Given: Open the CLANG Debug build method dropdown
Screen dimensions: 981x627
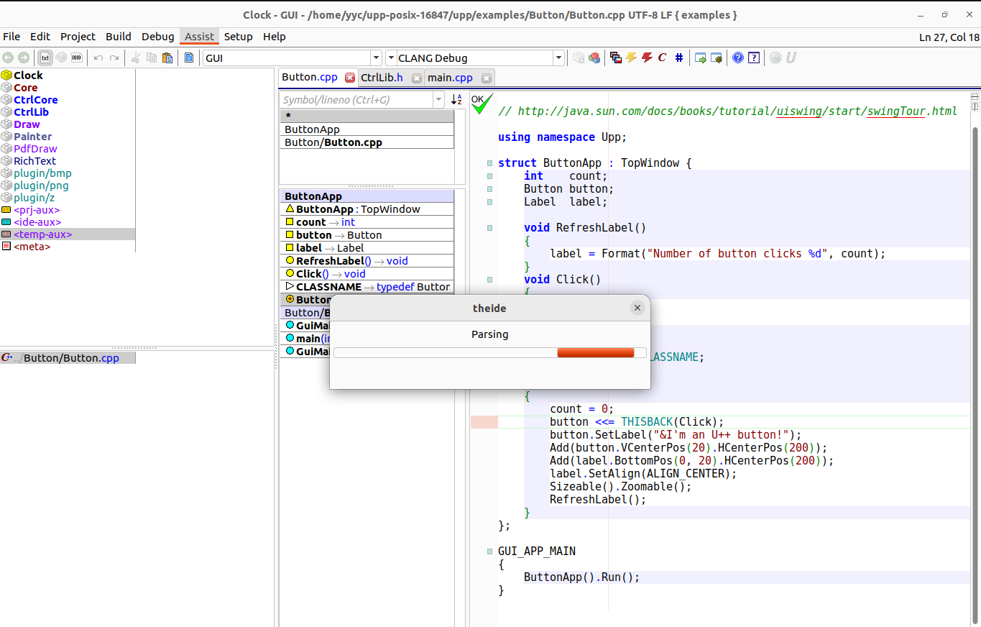Looking at the screenshot, I should click(x=558, y=58).
